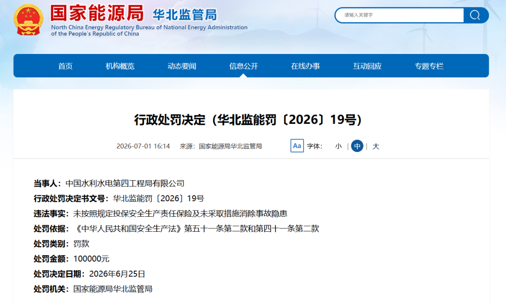This screenshot has height=304, width=506.
Task: Select party name 中国水利水电第四工程局有限公司
Action: click(x=125, y=183)
